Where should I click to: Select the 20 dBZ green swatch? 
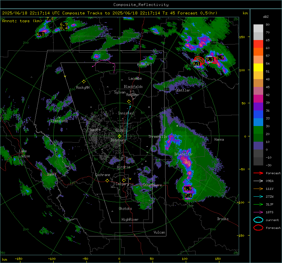258,130
